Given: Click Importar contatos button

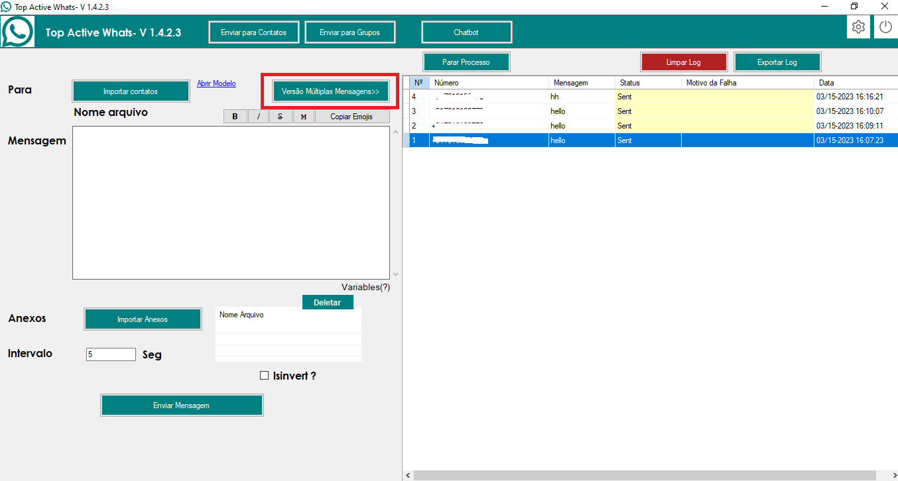Looking at the screenshot, I should coord(131,91).
